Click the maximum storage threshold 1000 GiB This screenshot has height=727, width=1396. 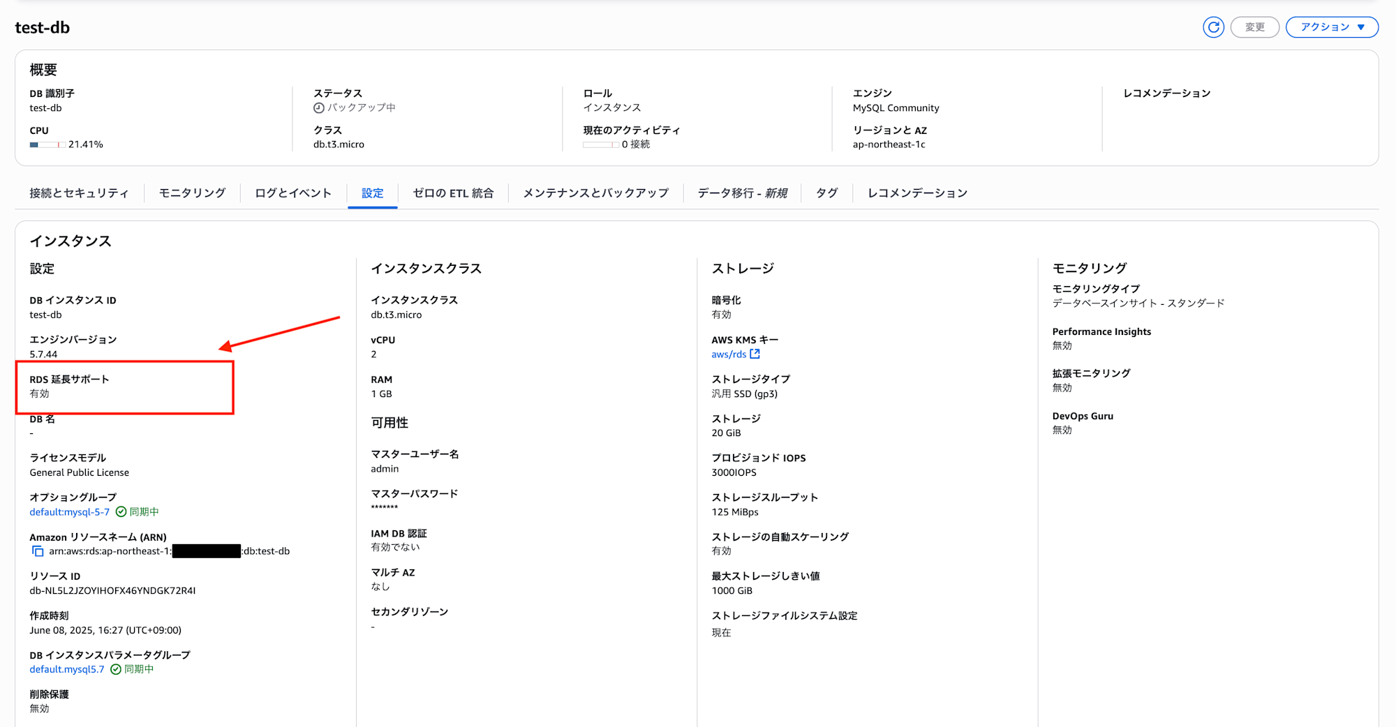click(732, 590)
